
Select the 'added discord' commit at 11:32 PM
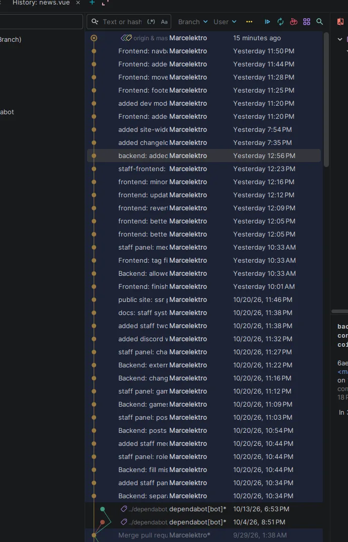[204, 339]
